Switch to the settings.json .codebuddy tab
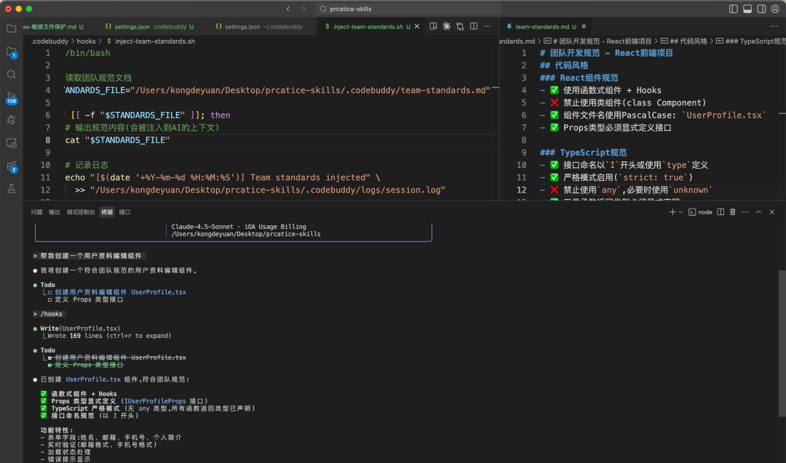 149,26
